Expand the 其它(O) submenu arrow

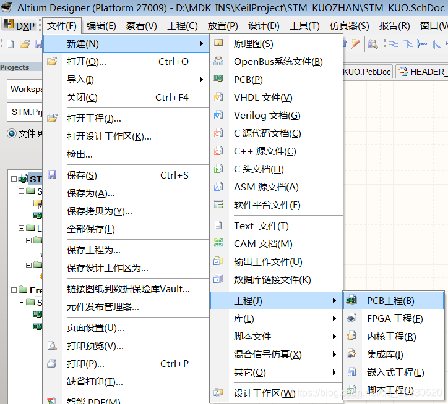[x=334, y=372]
